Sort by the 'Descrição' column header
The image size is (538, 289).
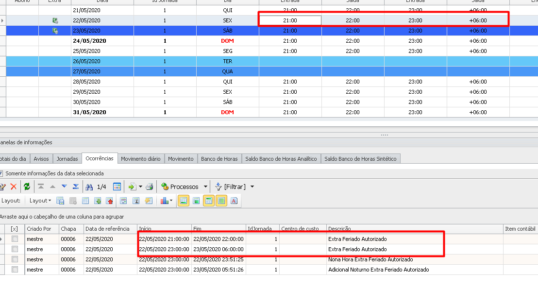415,229
